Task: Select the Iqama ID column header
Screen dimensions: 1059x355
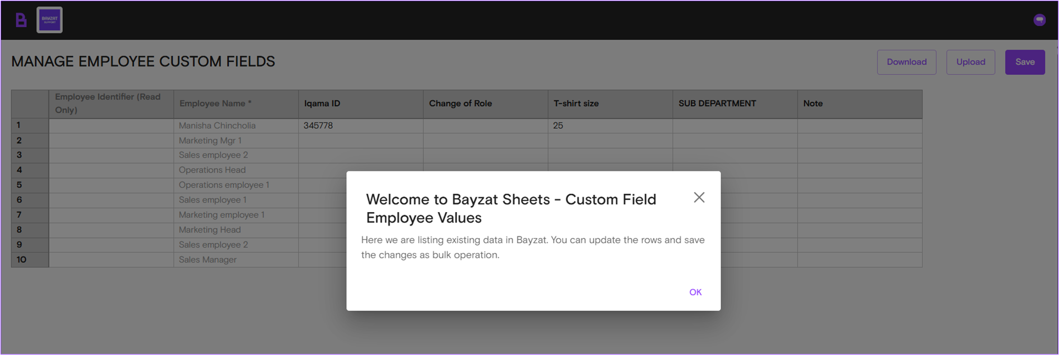Action: [361, 104]
